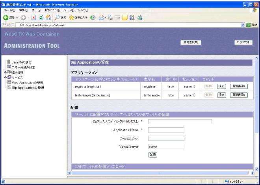Click the page icon in status bar
260x185 pixels.
3,181
